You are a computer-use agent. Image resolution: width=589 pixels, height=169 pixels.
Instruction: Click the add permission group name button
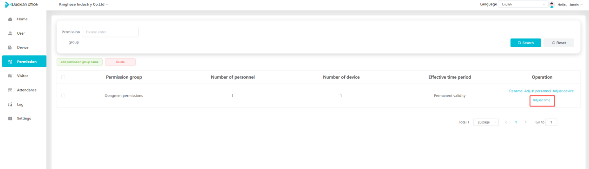79,62
